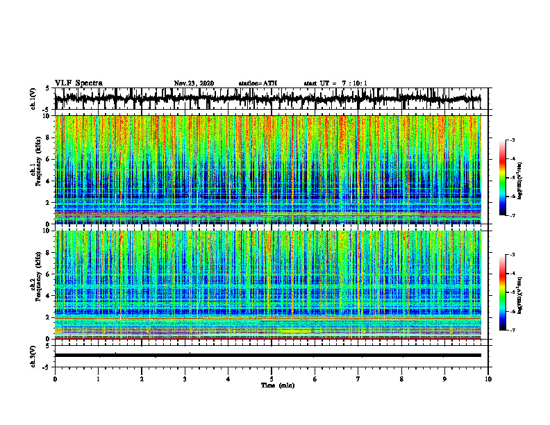Click inside the ch.2 spectrogram panel
The image size is (550, 425).
tap(268, 285)
